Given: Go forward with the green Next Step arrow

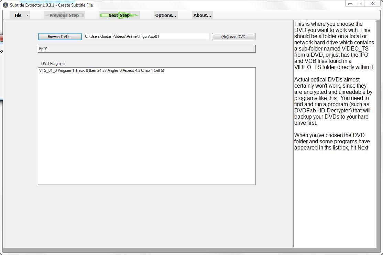Looking at the screenshot, I should tap(119, 15).
